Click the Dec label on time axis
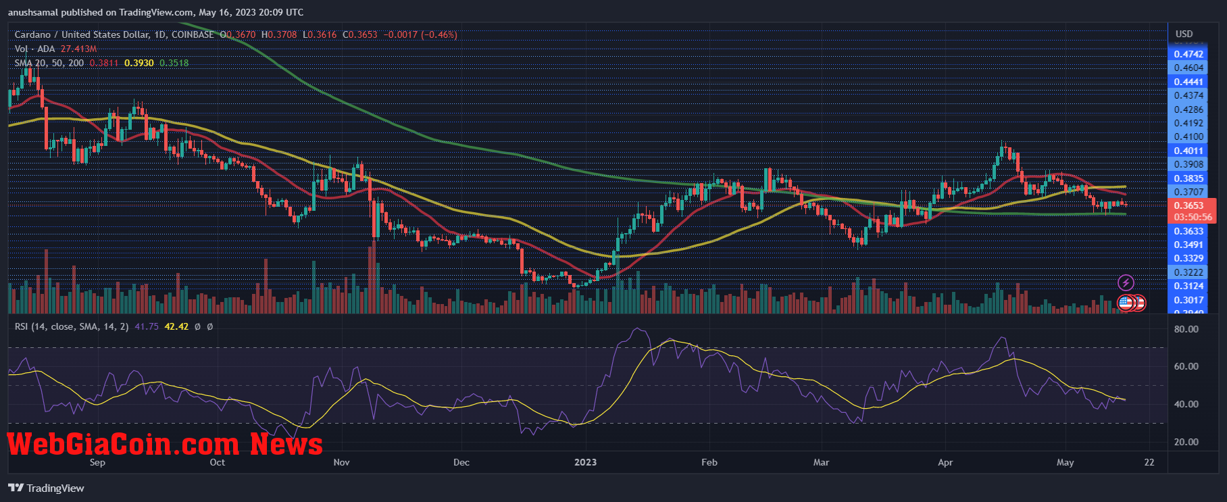The width and height of the screenshot is (1227, 502). [461, 462]
